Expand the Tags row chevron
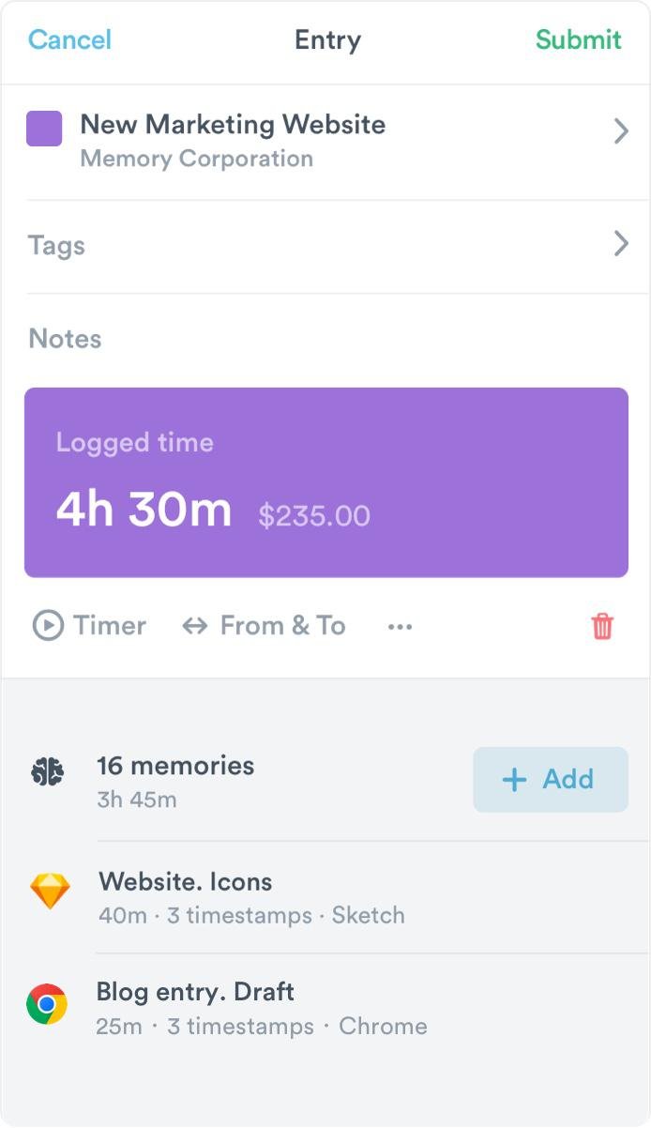 point(620,245)
